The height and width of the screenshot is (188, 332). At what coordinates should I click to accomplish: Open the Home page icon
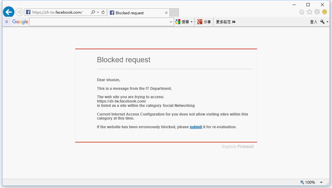[x=302, y=12]
